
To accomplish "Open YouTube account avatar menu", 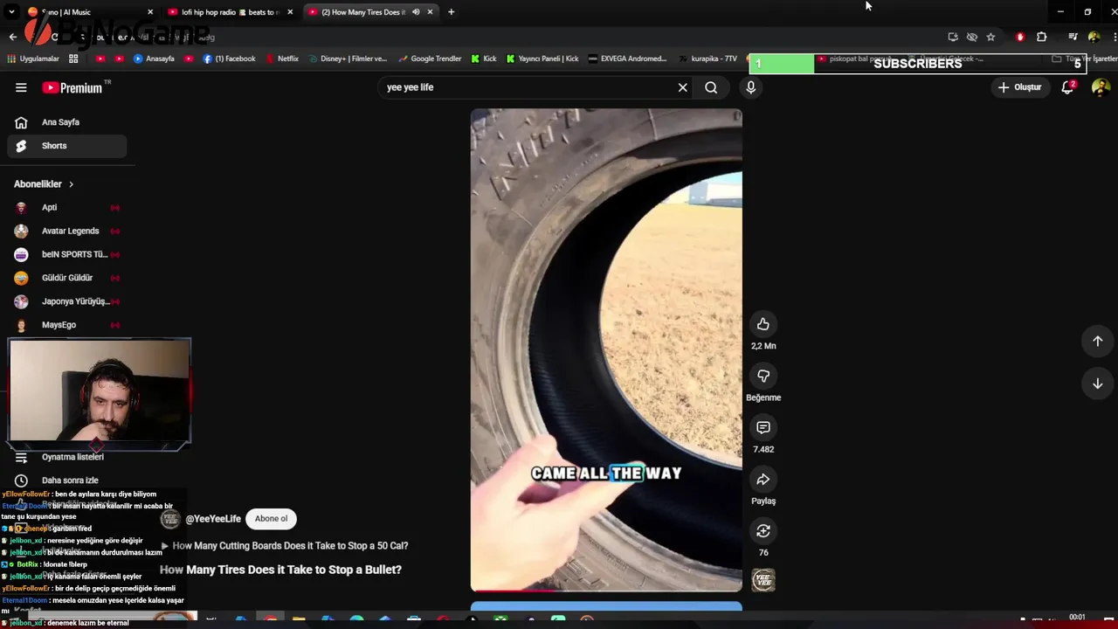I will click(x=1101, y=87).
